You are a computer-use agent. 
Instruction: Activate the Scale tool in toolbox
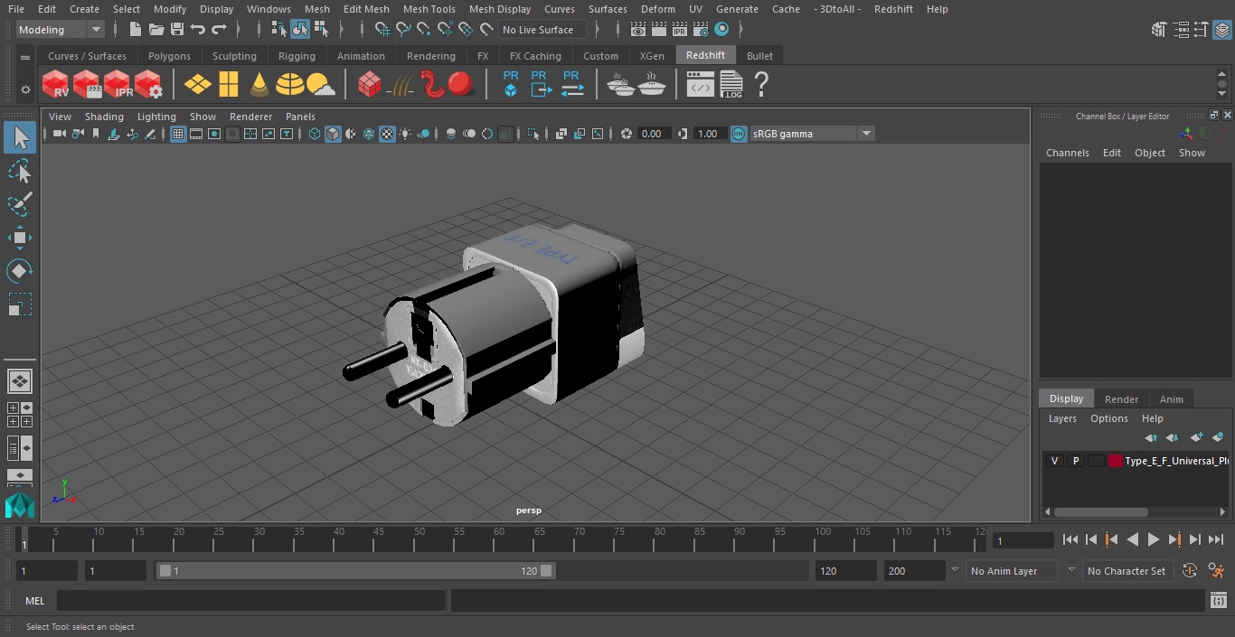pyautogui.click(x=20, y=304)
